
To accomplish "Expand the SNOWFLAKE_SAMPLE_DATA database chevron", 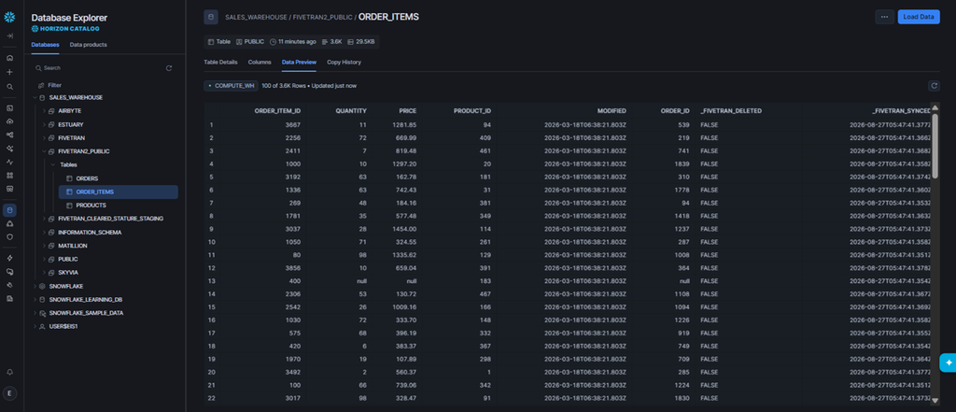I will click(x=35, y=313).
